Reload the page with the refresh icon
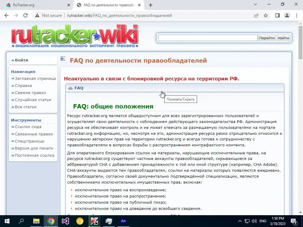 [25, 15]
